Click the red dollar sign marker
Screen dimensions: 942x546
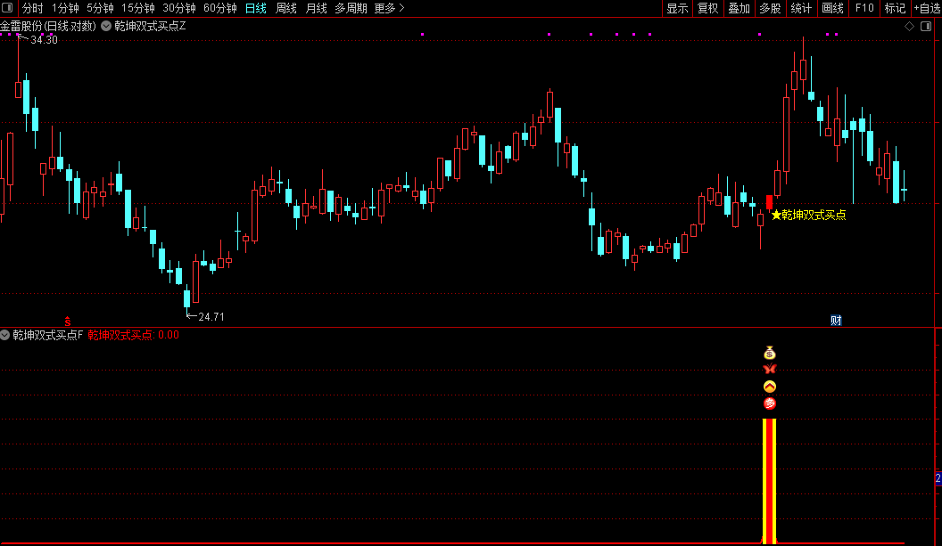click(x=67, y=322)
